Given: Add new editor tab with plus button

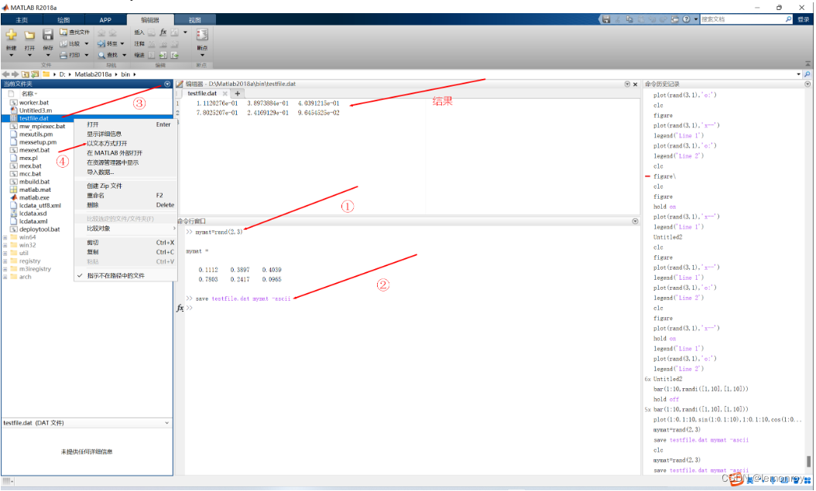Looking at the screenshot, I should click(x=238, y=94).
